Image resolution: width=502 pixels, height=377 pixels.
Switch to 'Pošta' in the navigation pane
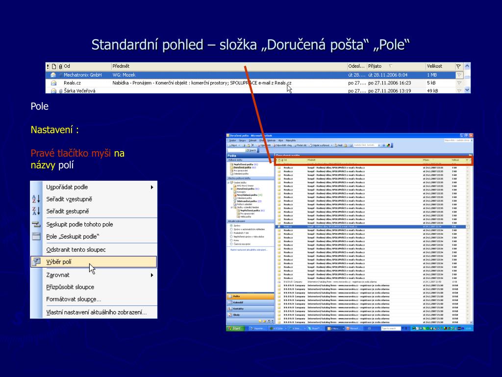pyautogui.click(x=251, y=296)
